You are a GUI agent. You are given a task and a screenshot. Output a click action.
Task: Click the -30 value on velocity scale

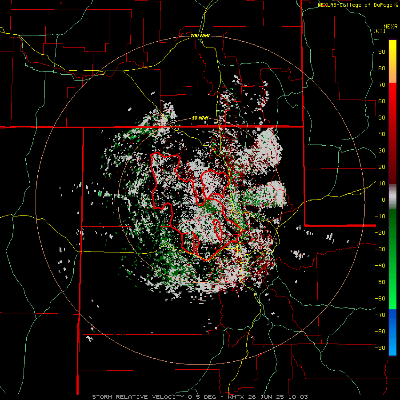point(380,249)
